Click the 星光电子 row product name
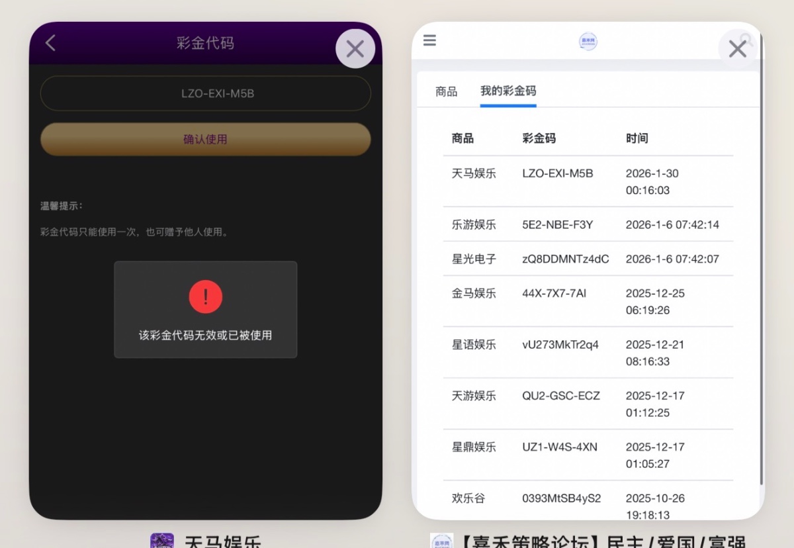The image size is (794, 548). [x=474, y=259]
